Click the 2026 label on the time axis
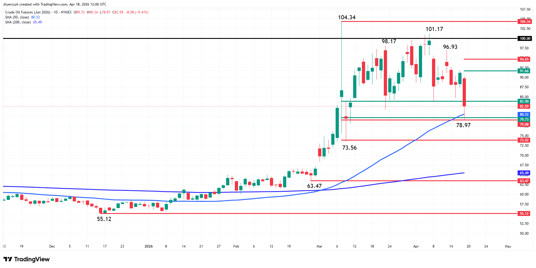The width and height of the screenshot is (536, 268). (149, 246)
